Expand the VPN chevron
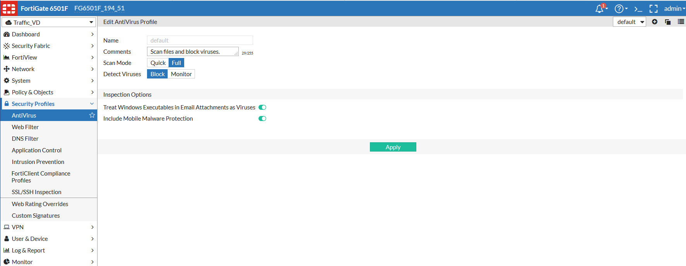This screenshot has width=686, height=266. coord(92,227)
